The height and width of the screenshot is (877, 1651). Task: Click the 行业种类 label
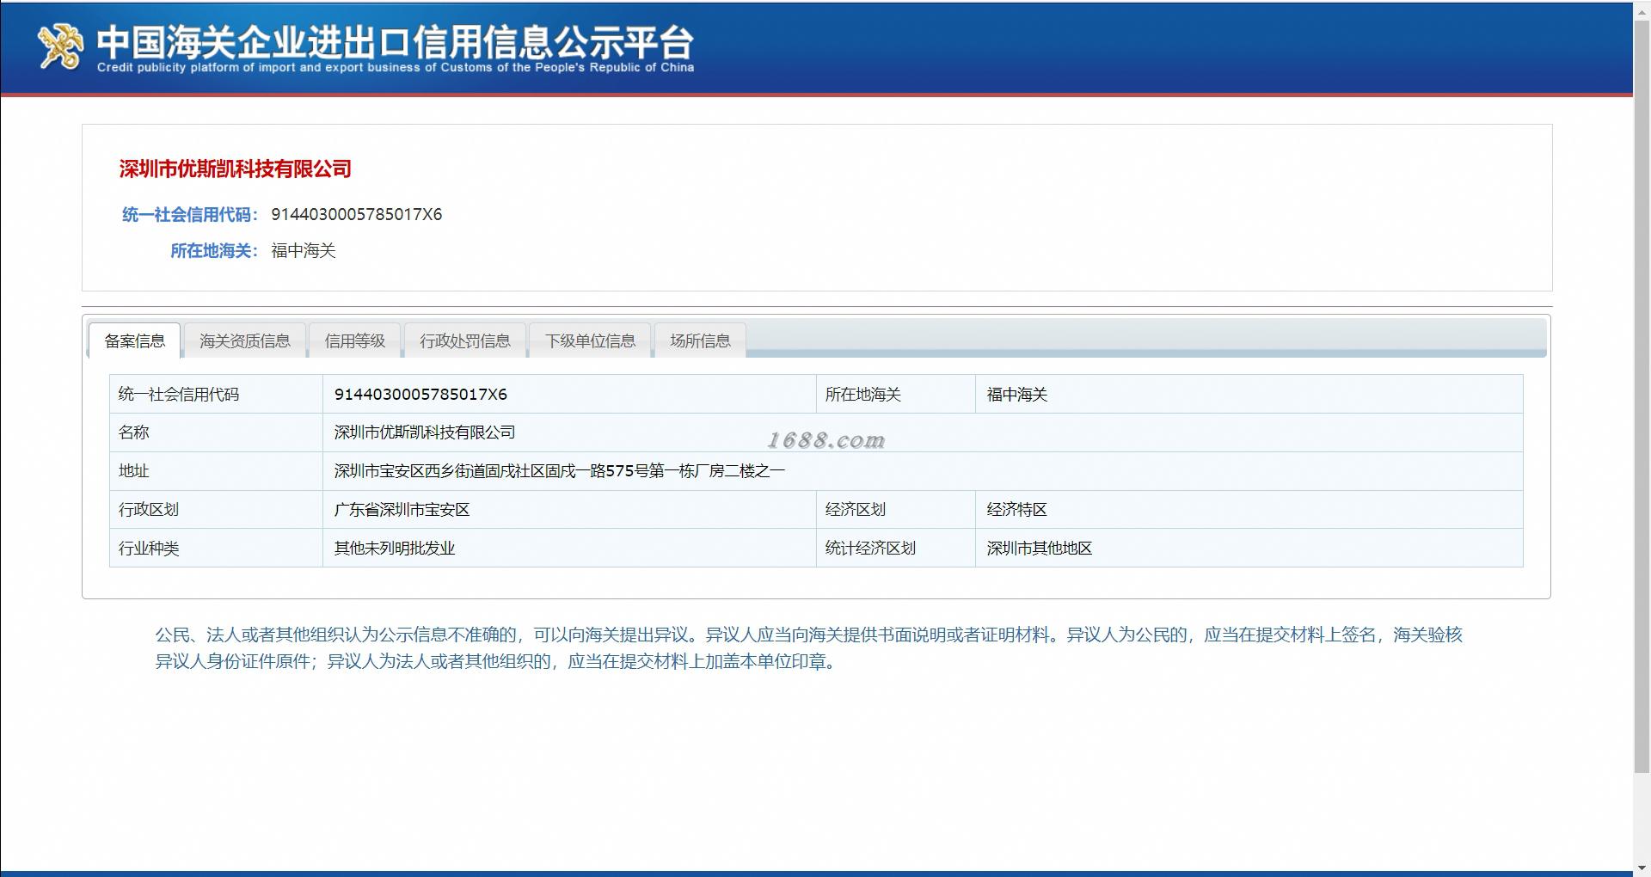point(149,548)
